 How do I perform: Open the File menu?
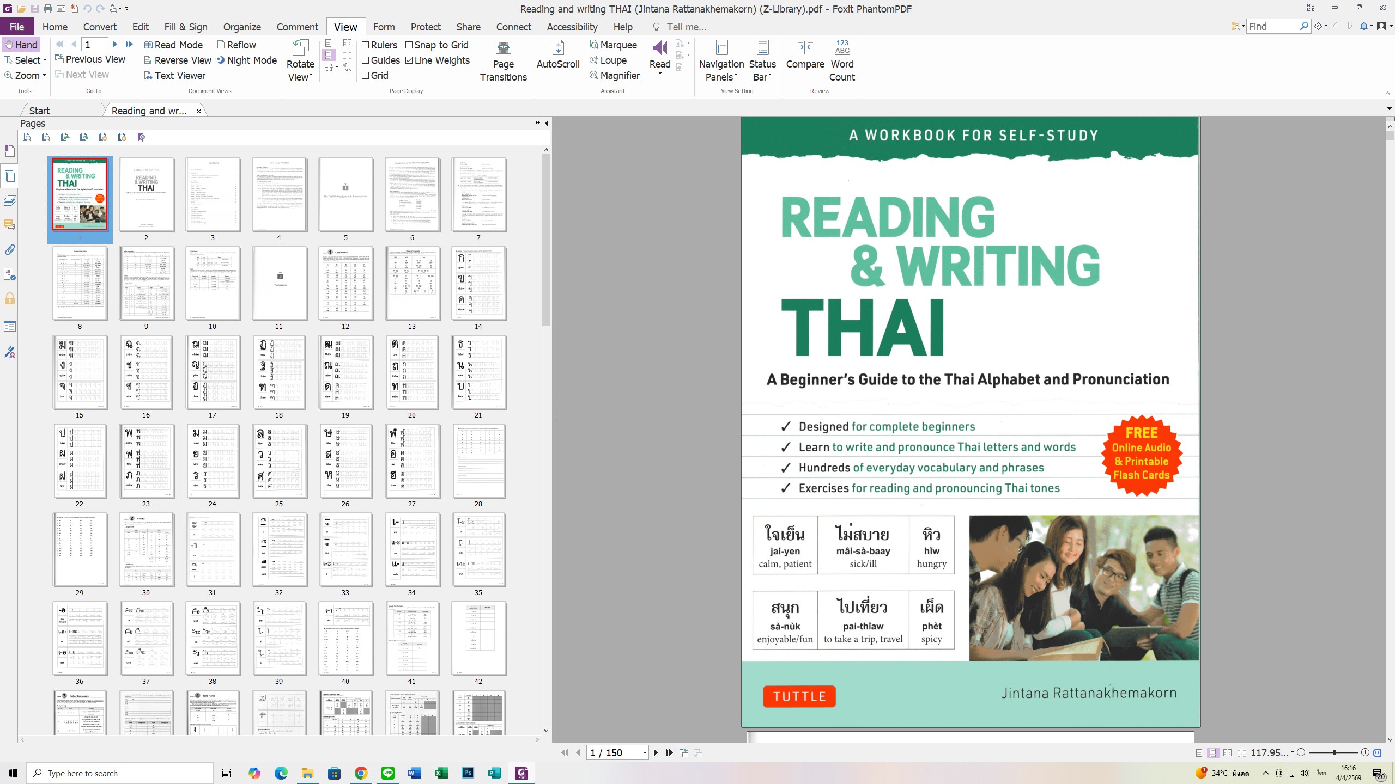[17, 27]
